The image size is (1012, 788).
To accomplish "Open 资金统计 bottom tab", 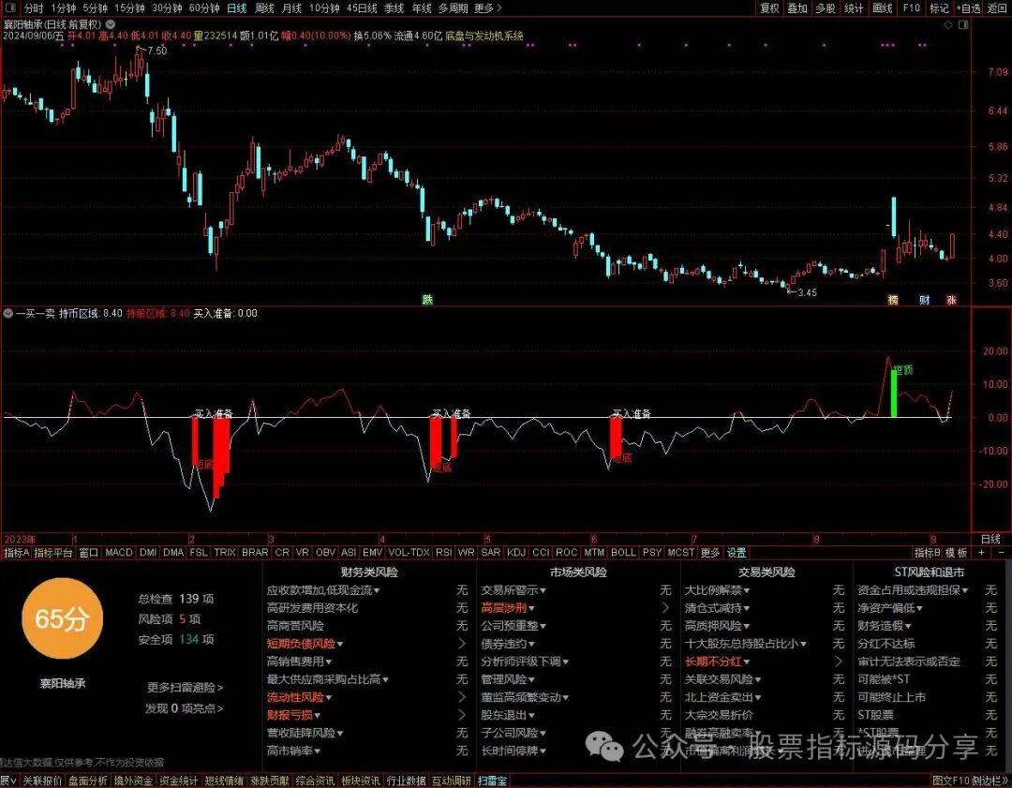I will [x=179, y=781].
